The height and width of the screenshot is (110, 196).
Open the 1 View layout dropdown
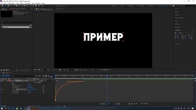coord(93,70)
